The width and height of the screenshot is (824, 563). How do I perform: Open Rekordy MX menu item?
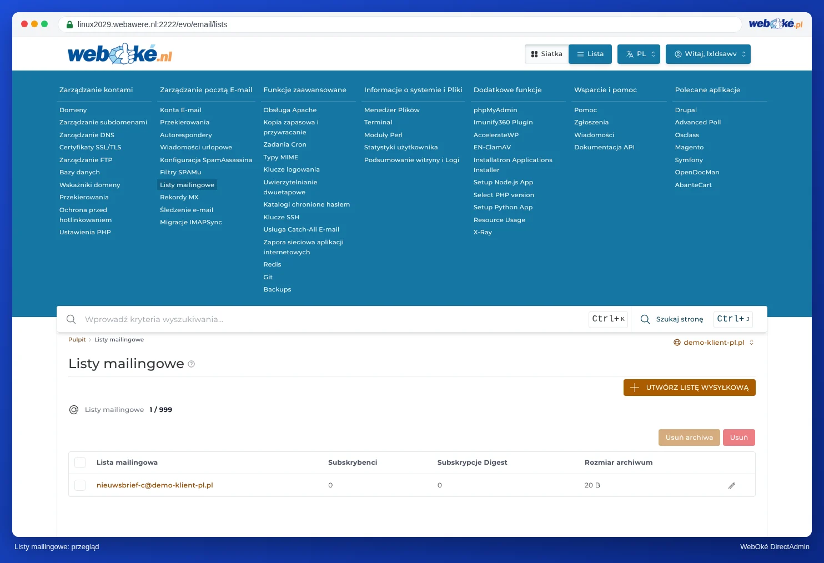click(179, 197)
